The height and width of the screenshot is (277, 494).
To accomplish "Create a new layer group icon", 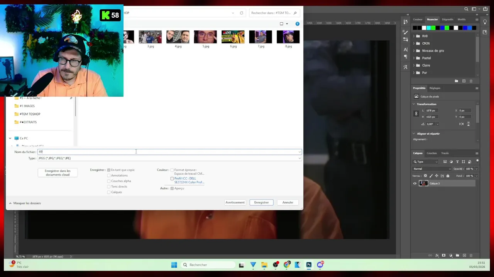I will pyautogui.click(x=457, y=255).
